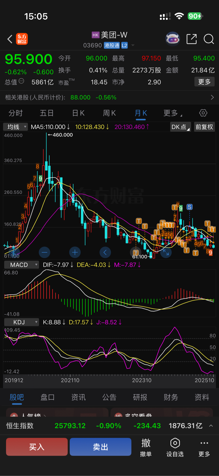Tap the stock code 03690

92,45
